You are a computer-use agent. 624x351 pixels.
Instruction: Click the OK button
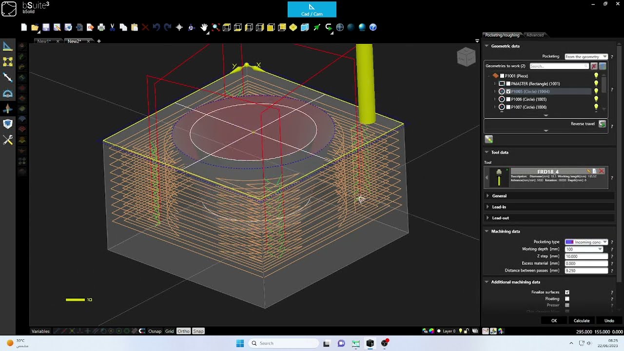554,321
